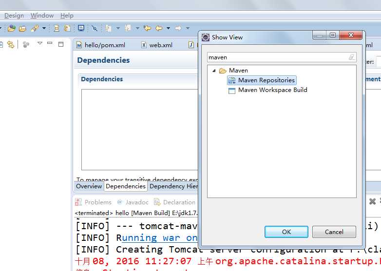Screen dimensions: 381x271
Task: Click the Last Edit Location icon
Action: pos(147,28)
